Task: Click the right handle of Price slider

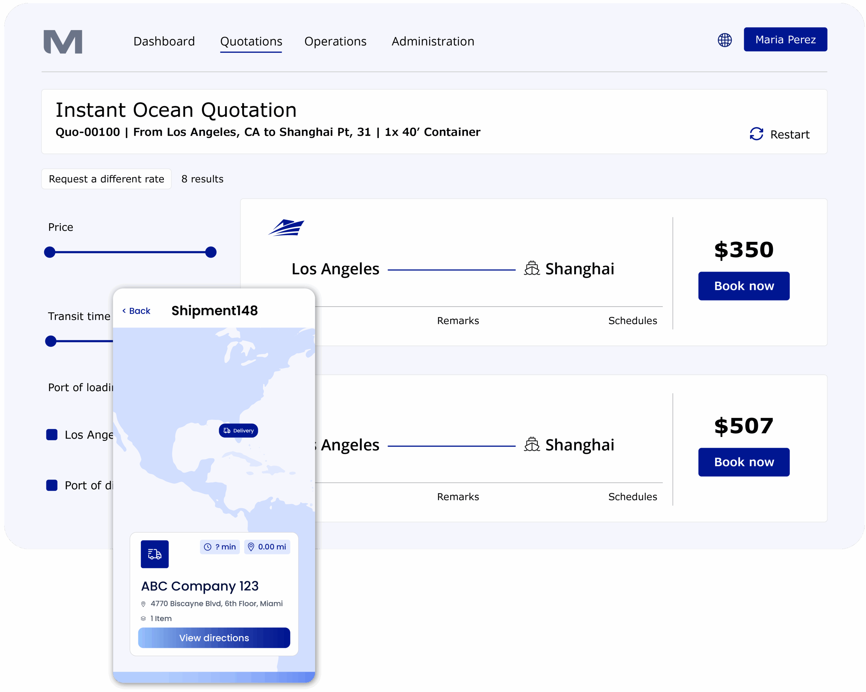Action: 211,252
